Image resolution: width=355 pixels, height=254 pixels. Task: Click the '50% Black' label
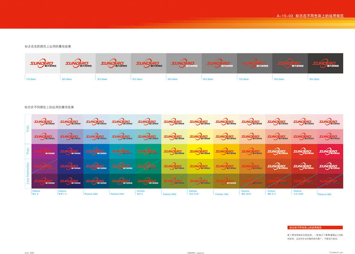(172, 79)
